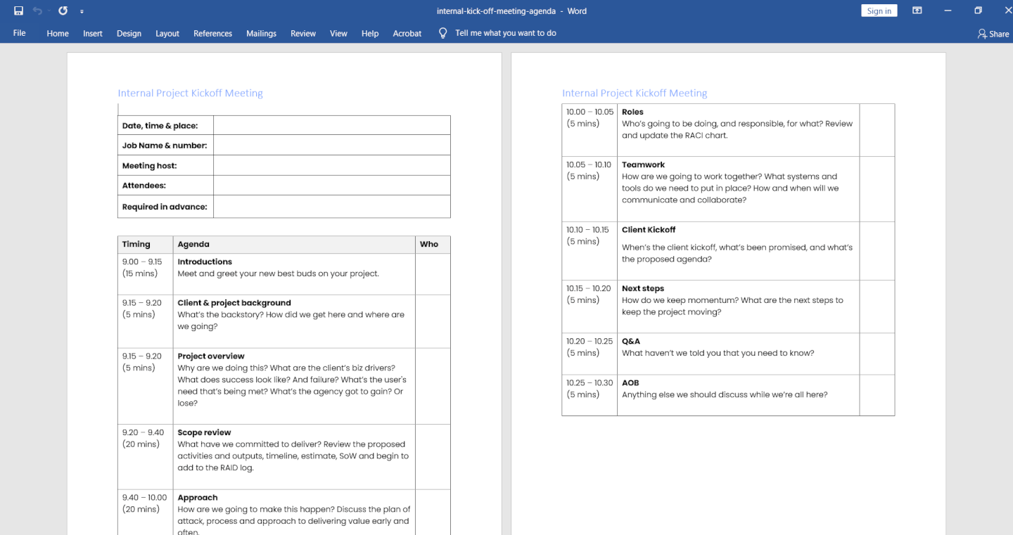The width and height of the screenshot is (1013, 535).
Task: Click the Scope review agenda title
Action: 204,432
